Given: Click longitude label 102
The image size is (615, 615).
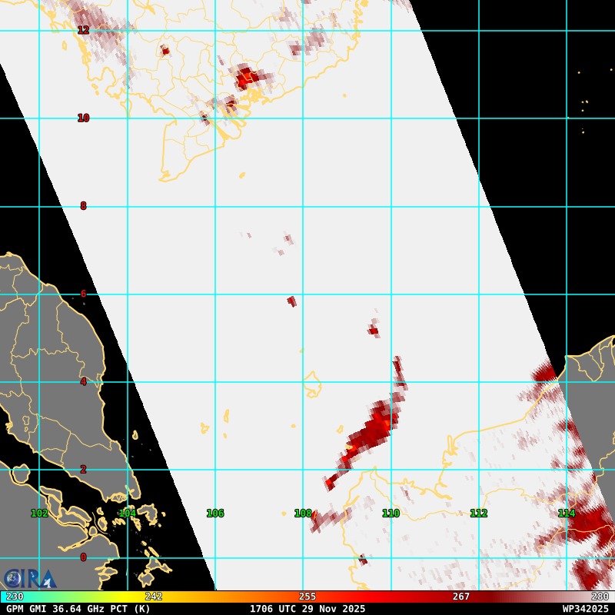Looking at the screenshot, I should pyautogui.click(x=39, y=513).
